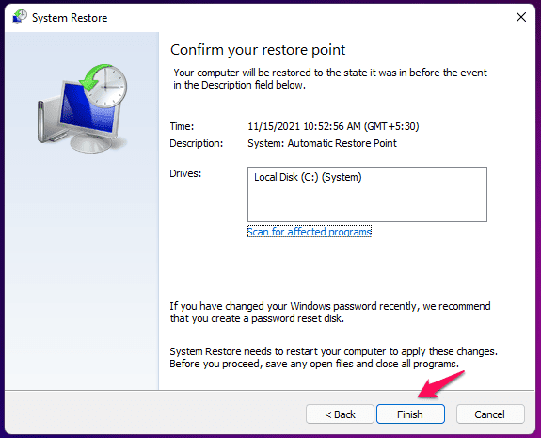
Task: Open Scan for affected programs link
Action: pyautogui.click(x=310, y=232)
